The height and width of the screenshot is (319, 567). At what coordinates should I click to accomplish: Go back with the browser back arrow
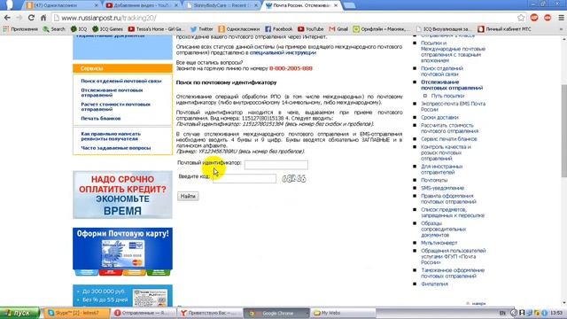pyautogui.click(x=7, y=18)
